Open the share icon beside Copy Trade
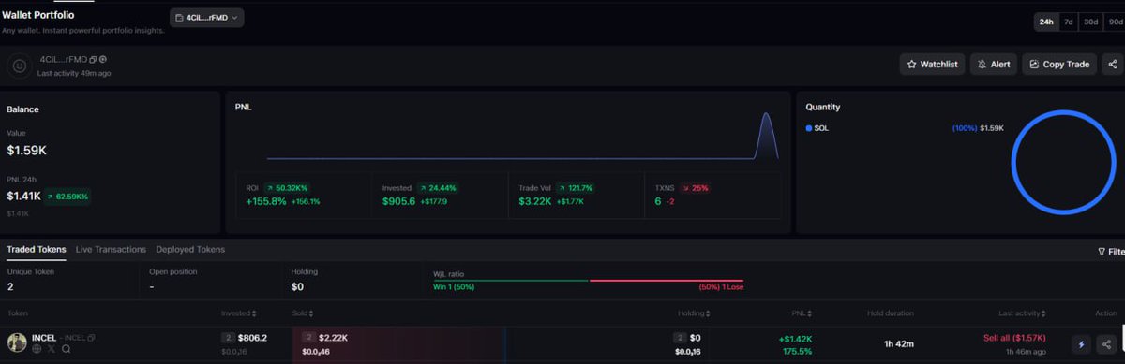The width and height of the screenshot is (1125, 364). [1112, 64]
